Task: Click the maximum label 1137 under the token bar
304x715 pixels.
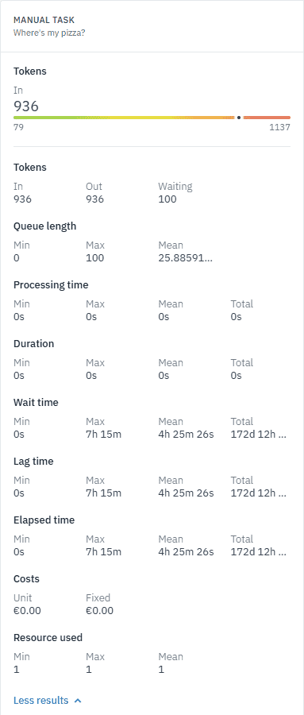Action: coord(279,127)
